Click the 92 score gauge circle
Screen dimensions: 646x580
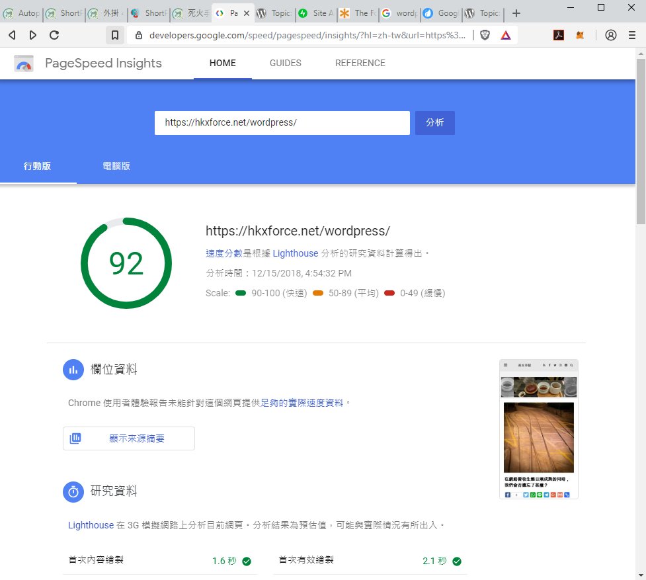126,263
